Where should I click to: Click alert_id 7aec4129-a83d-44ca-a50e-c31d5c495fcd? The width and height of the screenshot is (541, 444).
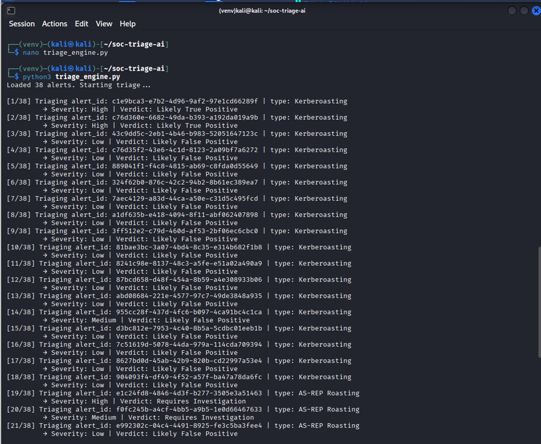click(x=185, y=198)
